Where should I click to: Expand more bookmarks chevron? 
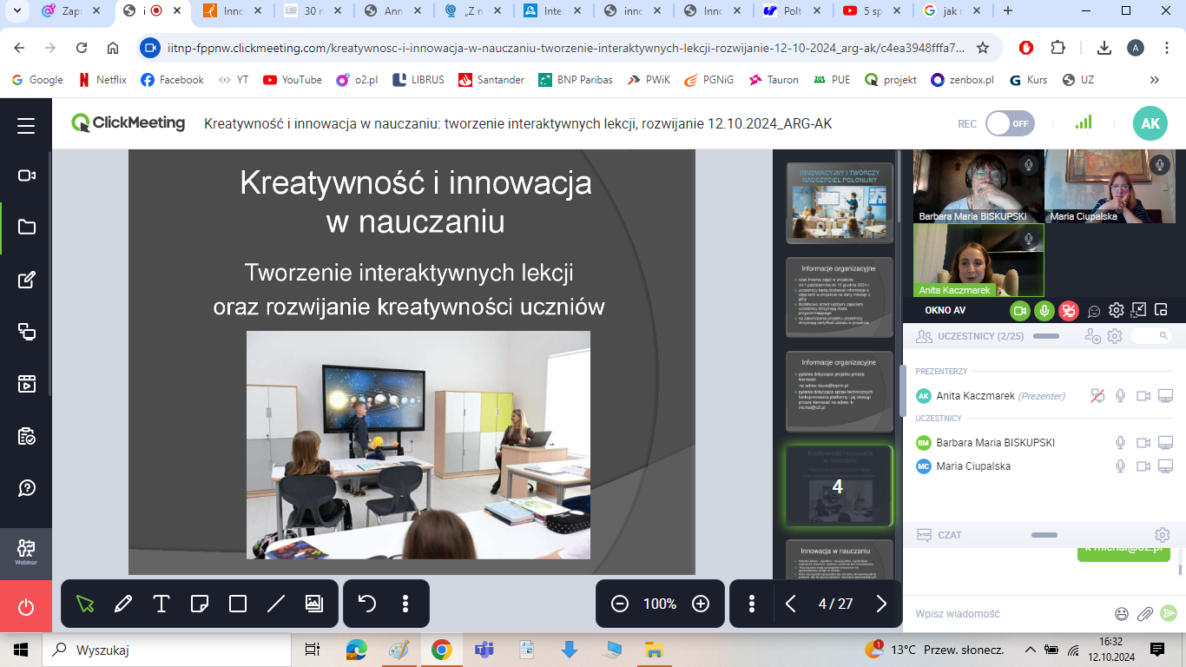pos(1154,79)
